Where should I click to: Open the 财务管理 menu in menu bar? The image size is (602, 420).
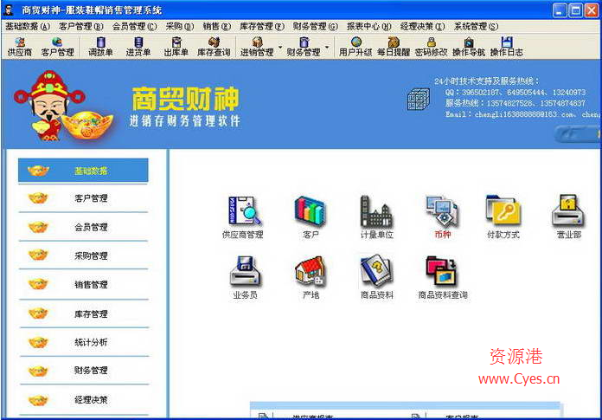(x=315, y=26)
